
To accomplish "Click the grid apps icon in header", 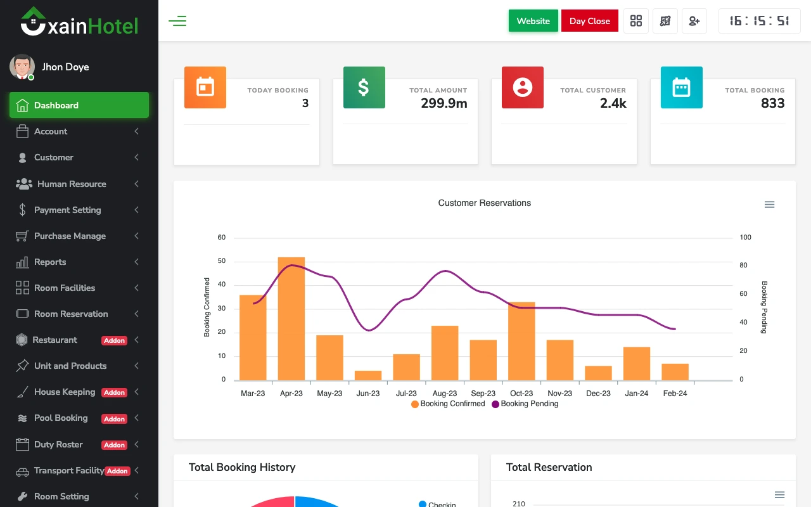I will click(636, 21).
